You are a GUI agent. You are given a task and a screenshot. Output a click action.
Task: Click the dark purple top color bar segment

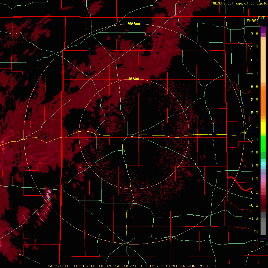tap(263, 29)
